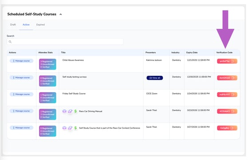Click expiry date 3/23/2026 11:59:00 PM
The image size is (248, 160).
click(198, 110)
